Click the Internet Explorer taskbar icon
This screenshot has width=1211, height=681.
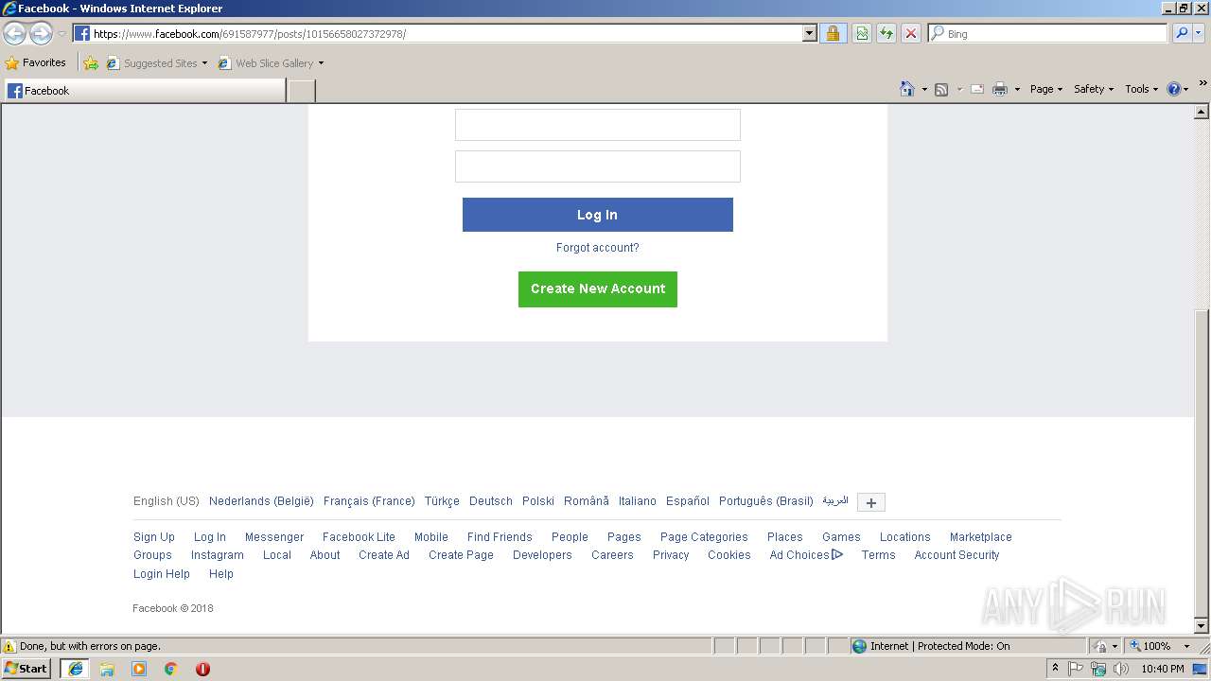coord(75,669)
